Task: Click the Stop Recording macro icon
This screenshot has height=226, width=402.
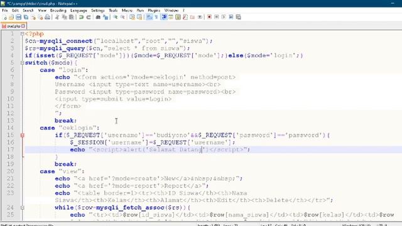Action: point(217,17)
